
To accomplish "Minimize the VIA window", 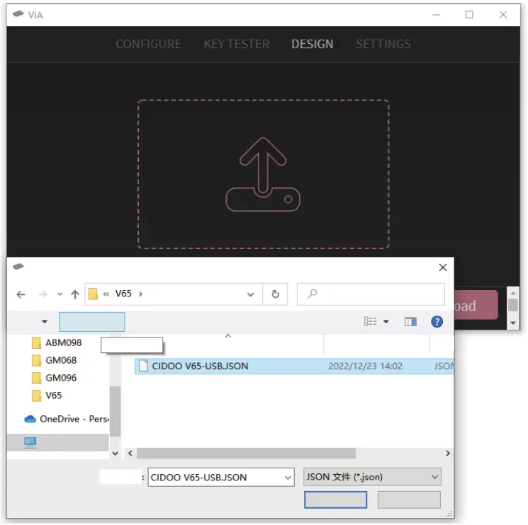I will click(436, 15).
